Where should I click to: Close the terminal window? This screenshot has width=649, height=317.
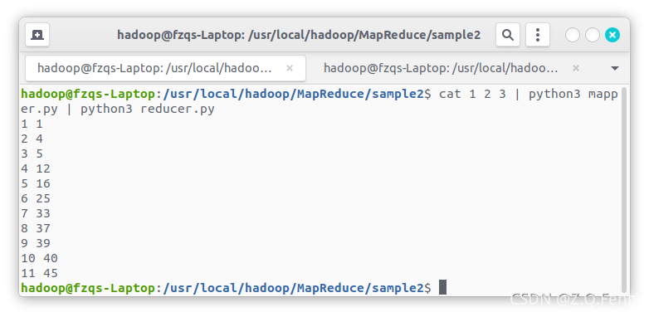click(x=612, y=35)
